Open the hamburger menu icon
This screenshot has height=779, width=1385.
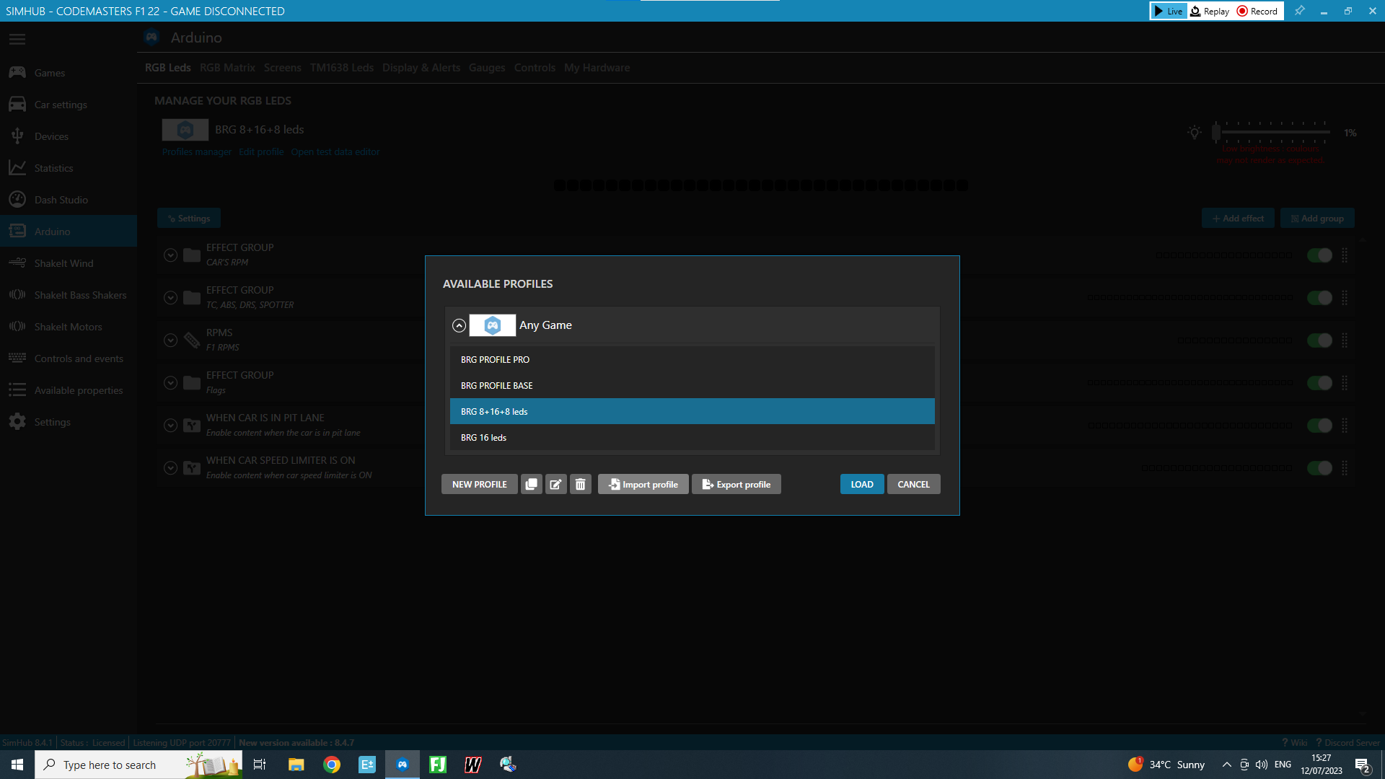pyautogui.click(x=17, y=39)
